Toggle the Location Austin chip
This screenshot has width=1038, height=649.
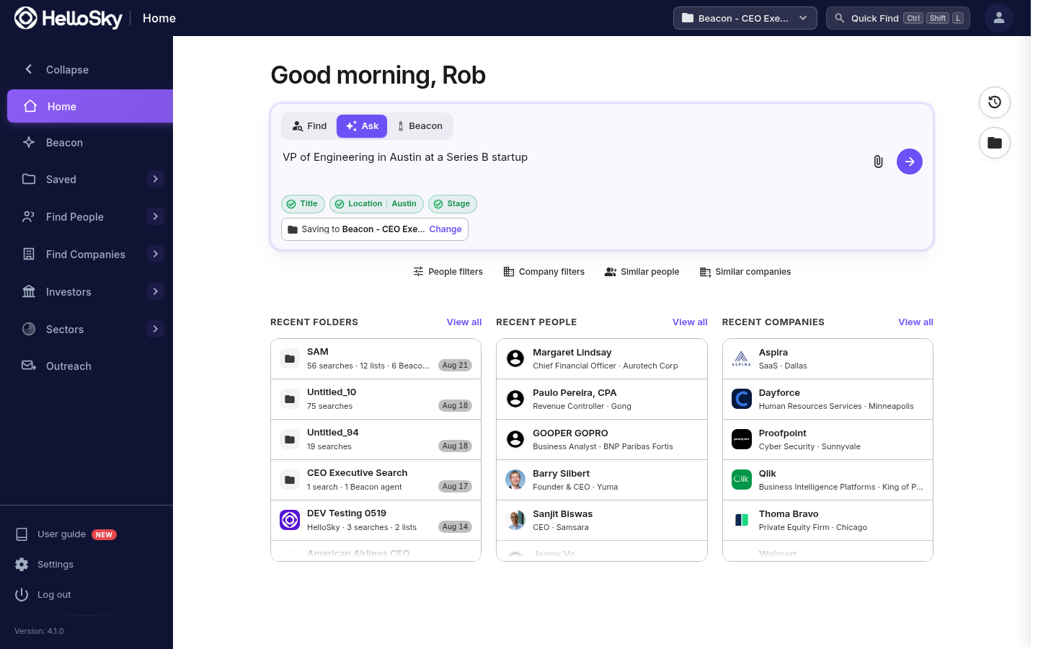tap(376, 204)
